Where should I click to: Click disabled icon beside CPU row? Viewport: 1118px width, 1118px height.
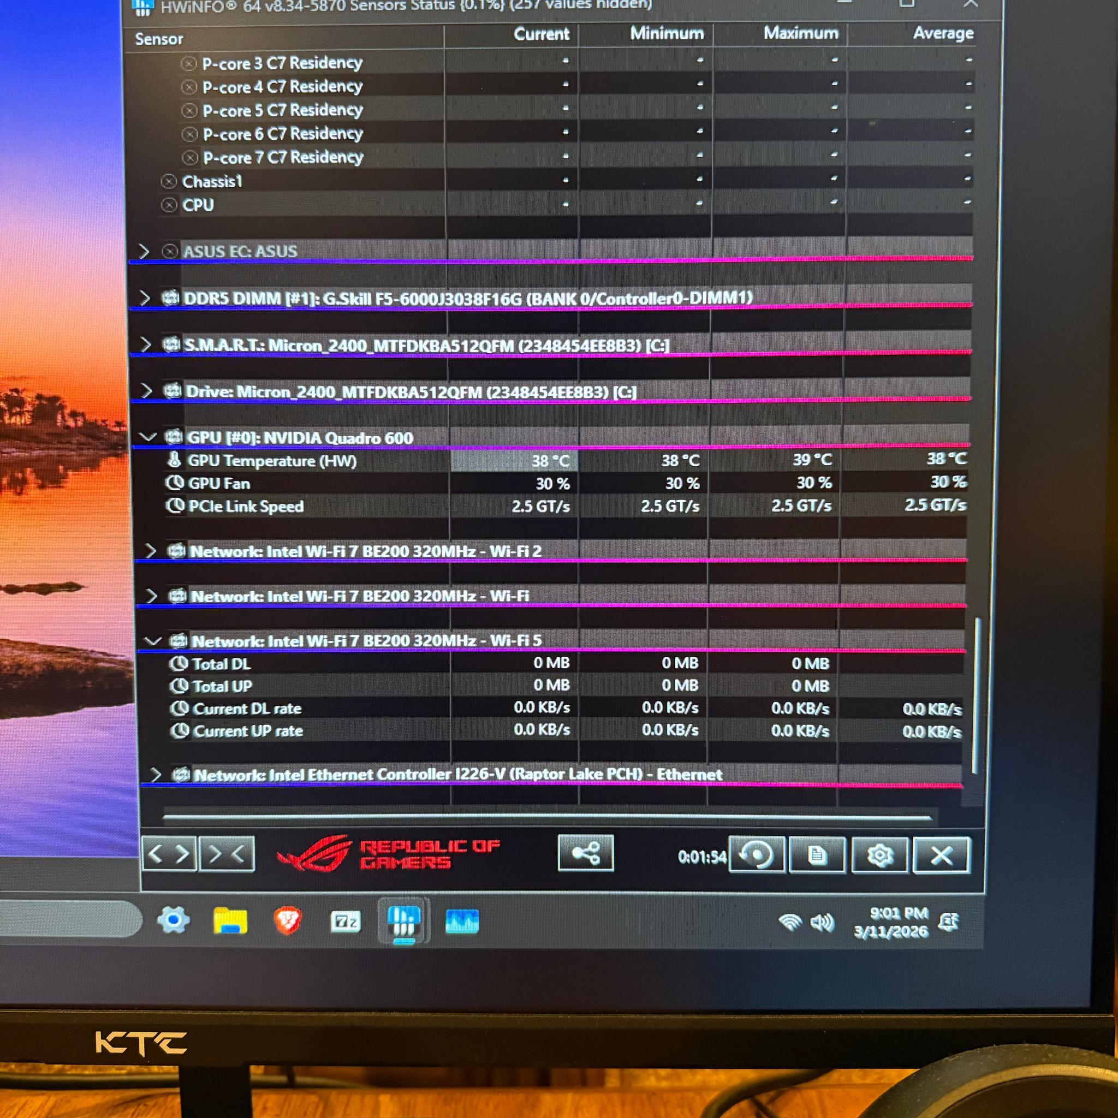[x=169, y=205]
